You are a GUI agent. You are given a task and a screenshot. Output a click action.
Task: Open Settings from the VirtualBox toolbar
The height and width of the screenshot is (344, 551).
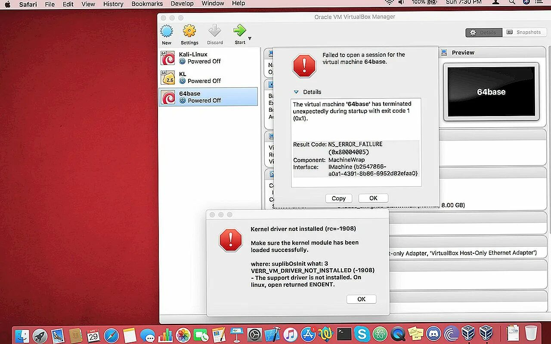189,34
